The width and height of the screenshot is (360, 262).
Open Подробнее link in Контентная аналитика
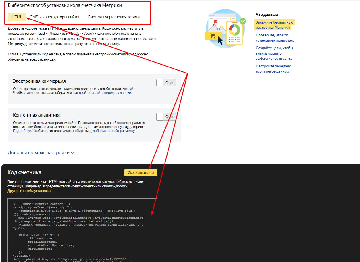22,131
